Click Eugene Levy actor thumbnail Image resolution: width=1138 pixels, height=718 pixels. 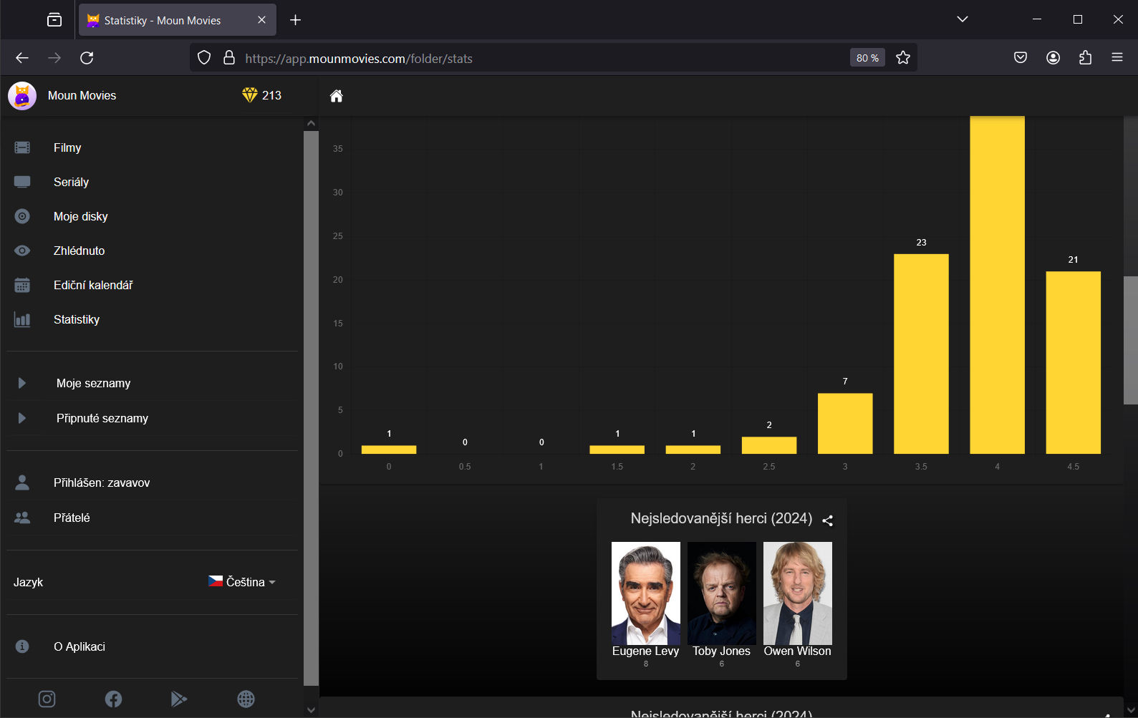[645, 593]
